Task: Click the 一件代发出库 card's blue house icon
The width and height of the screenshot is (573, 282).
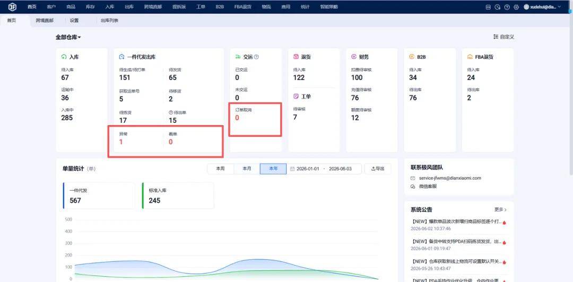Action: pos(122,57)
